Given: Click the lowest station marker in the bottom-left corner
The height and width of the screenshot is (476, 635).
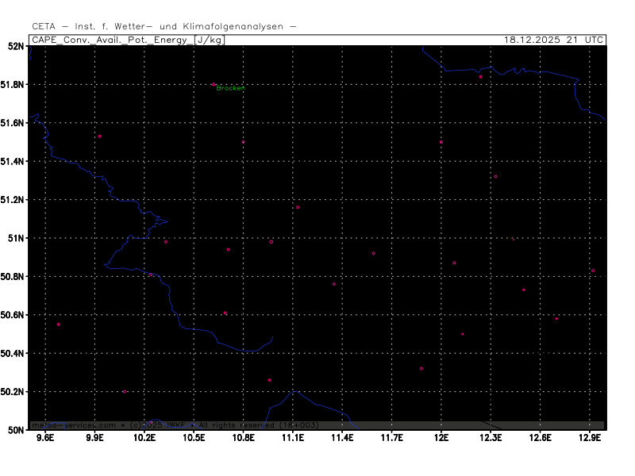Looking at the screenshot, I should pos(125,391).
